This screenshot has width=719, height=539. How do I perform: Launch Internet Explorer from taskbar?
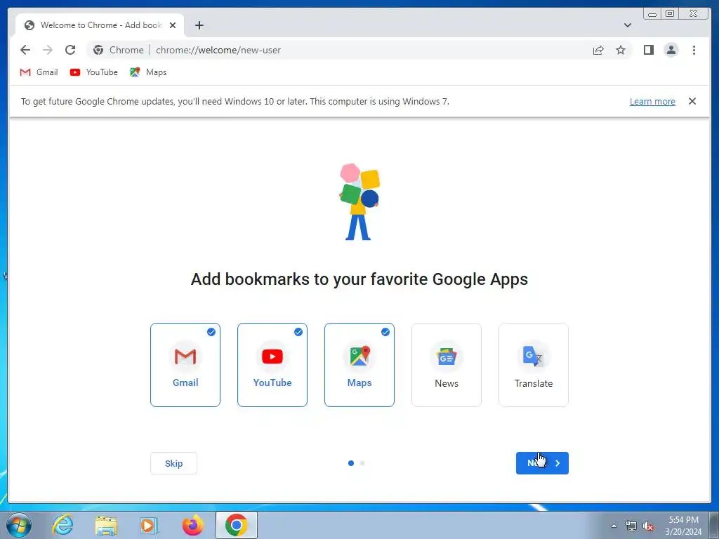[x=62, y=525]
